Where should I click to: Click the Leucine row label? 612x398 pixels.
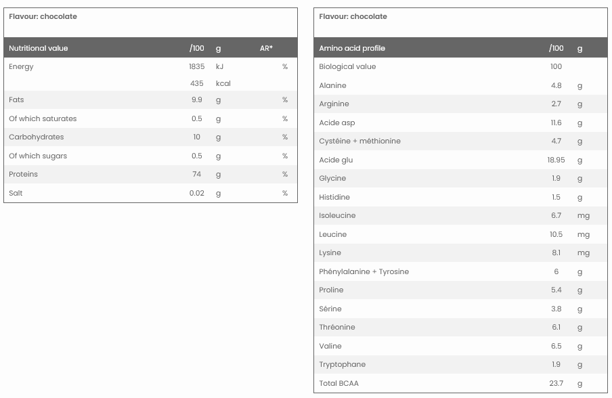[333, 234]
